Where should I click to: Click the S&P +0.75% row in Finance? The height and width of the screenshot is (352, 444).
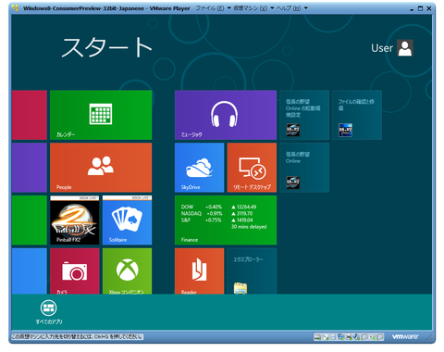coord(216,220)
